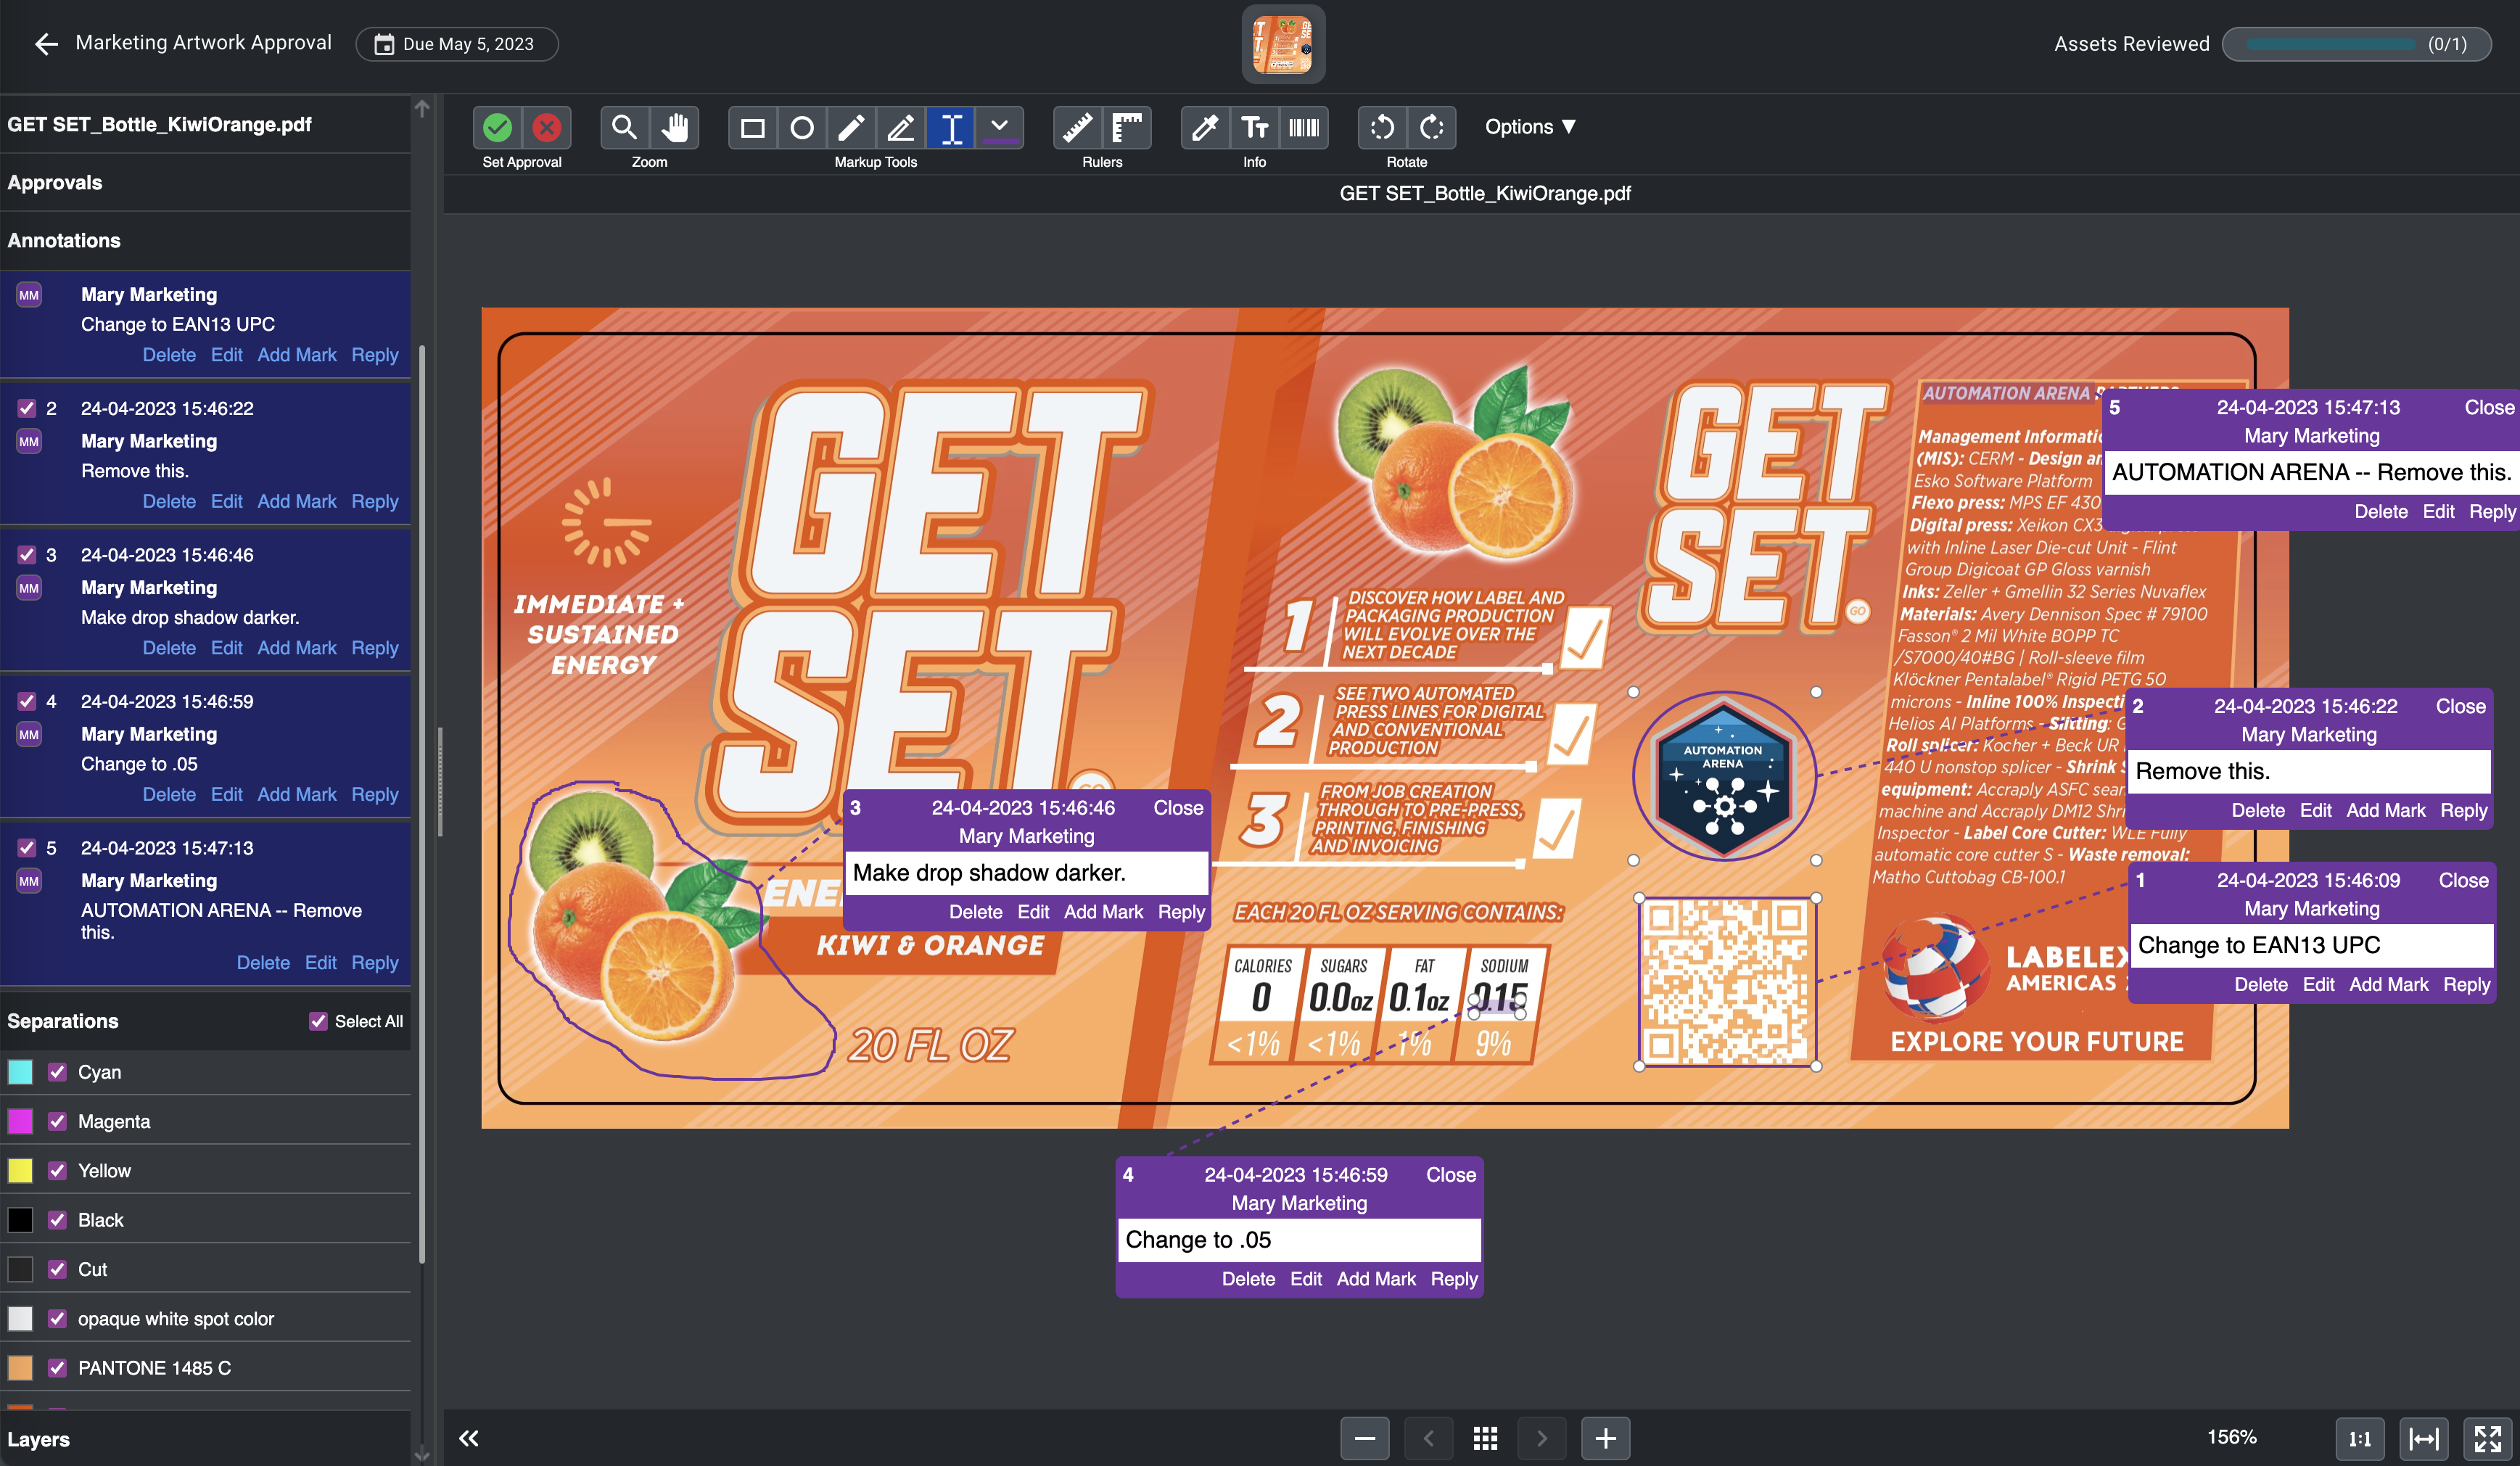Expand the Layers section
Viewport: 2520px width, 1466px height.
[x=205, y=1439]
